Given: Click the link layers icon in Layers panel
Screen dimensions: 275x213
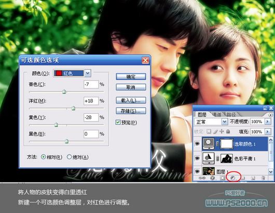Looking at the screenshot, I should point(202,178).
